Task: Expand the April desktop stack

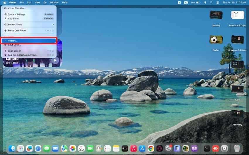Action: pos(237,89)
